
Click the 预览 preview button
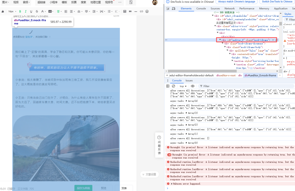coord(104,188)
